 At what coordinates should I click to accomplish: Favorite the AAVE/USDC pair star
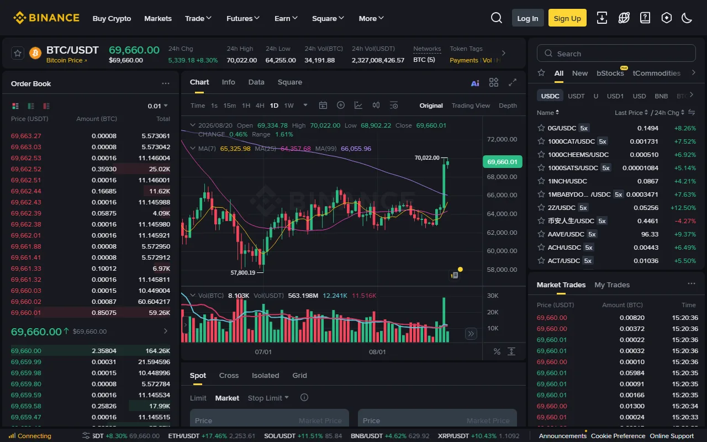pyautogui.click(x=541, y=234)
